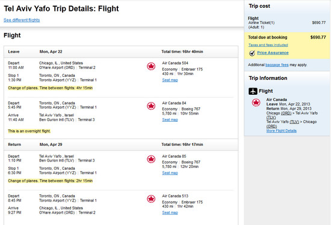Image resolution: width=331 pixels, height=225 pixels.
Task: Click the Air Canada logo for flight 84
Action: pos(151,106)
